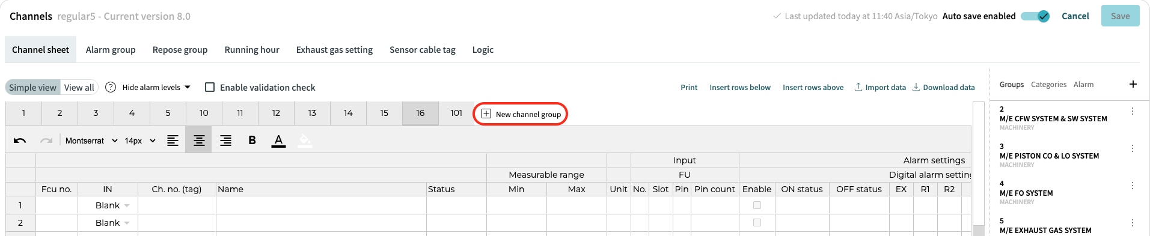Open options menu for M/E FO SYSTEM
This screenshot has height=236, width=1150.
(1132, 186)
